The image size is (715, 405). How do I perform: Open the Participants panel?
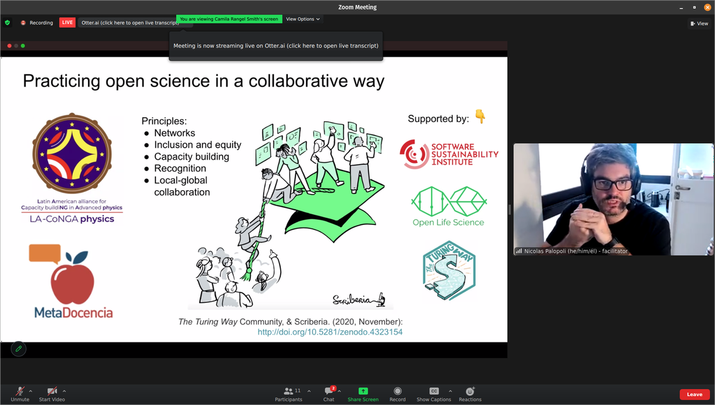point(288,392)
